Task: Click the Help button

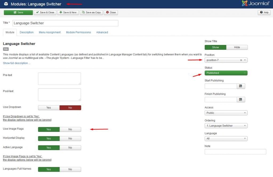Action: 264,13
